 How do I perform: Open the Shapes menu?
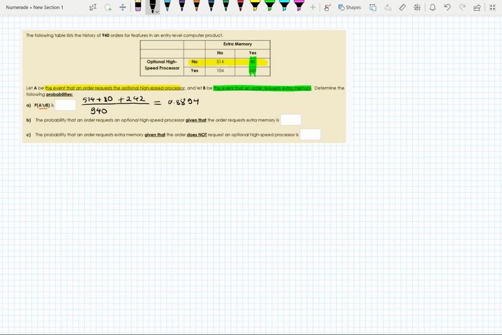[x=350, y=7]
